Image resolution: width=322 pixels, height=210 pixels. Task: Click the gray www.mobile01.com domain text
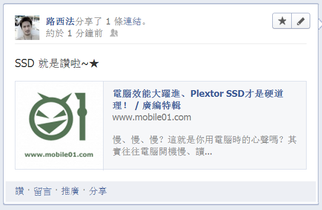click(152, 117)
